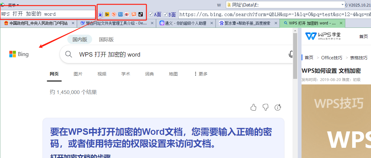
Task: Click the thumbs down feedback icon
Action: click(x=266, y=107)
